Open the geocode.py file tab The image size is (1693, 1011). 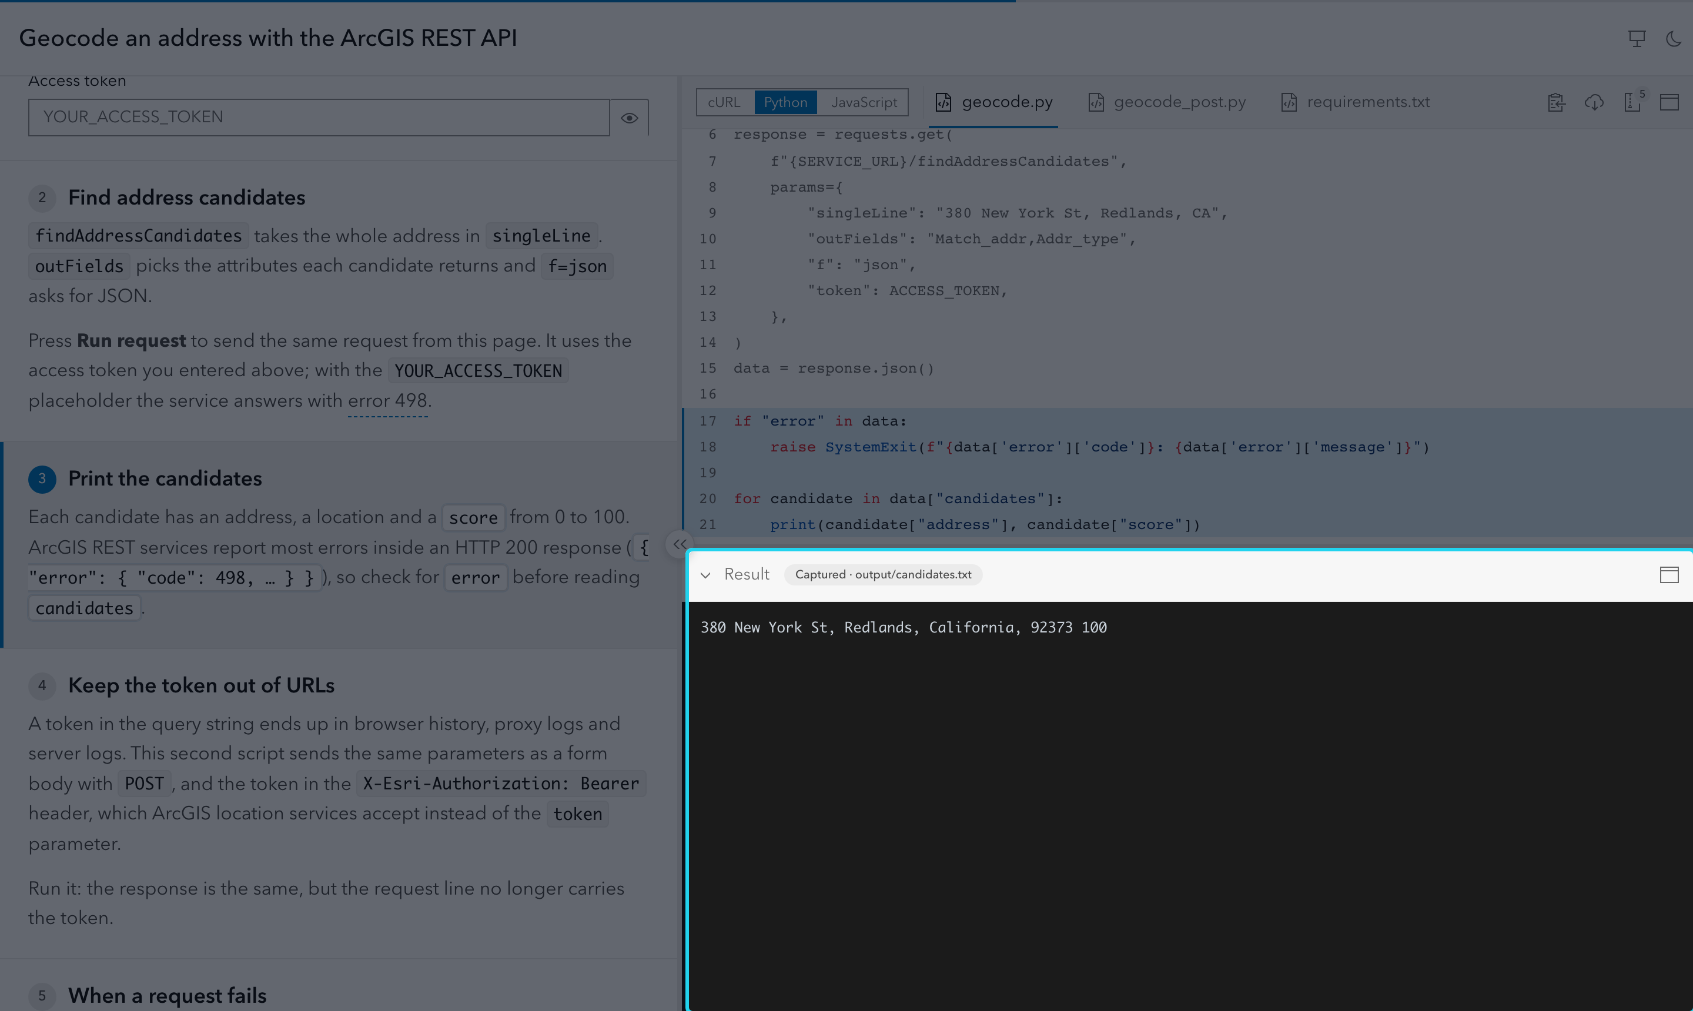994,102
